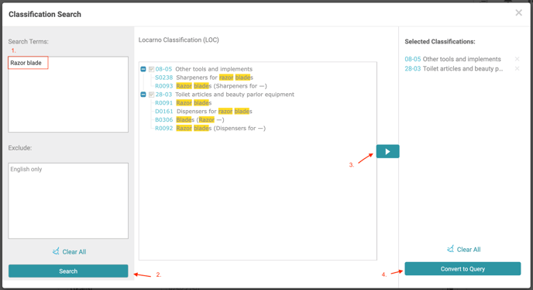This screenshot has width=533, height=290.
Task: Toggle checkbox for 08-05 Other tools
Action: pos(151,69)
